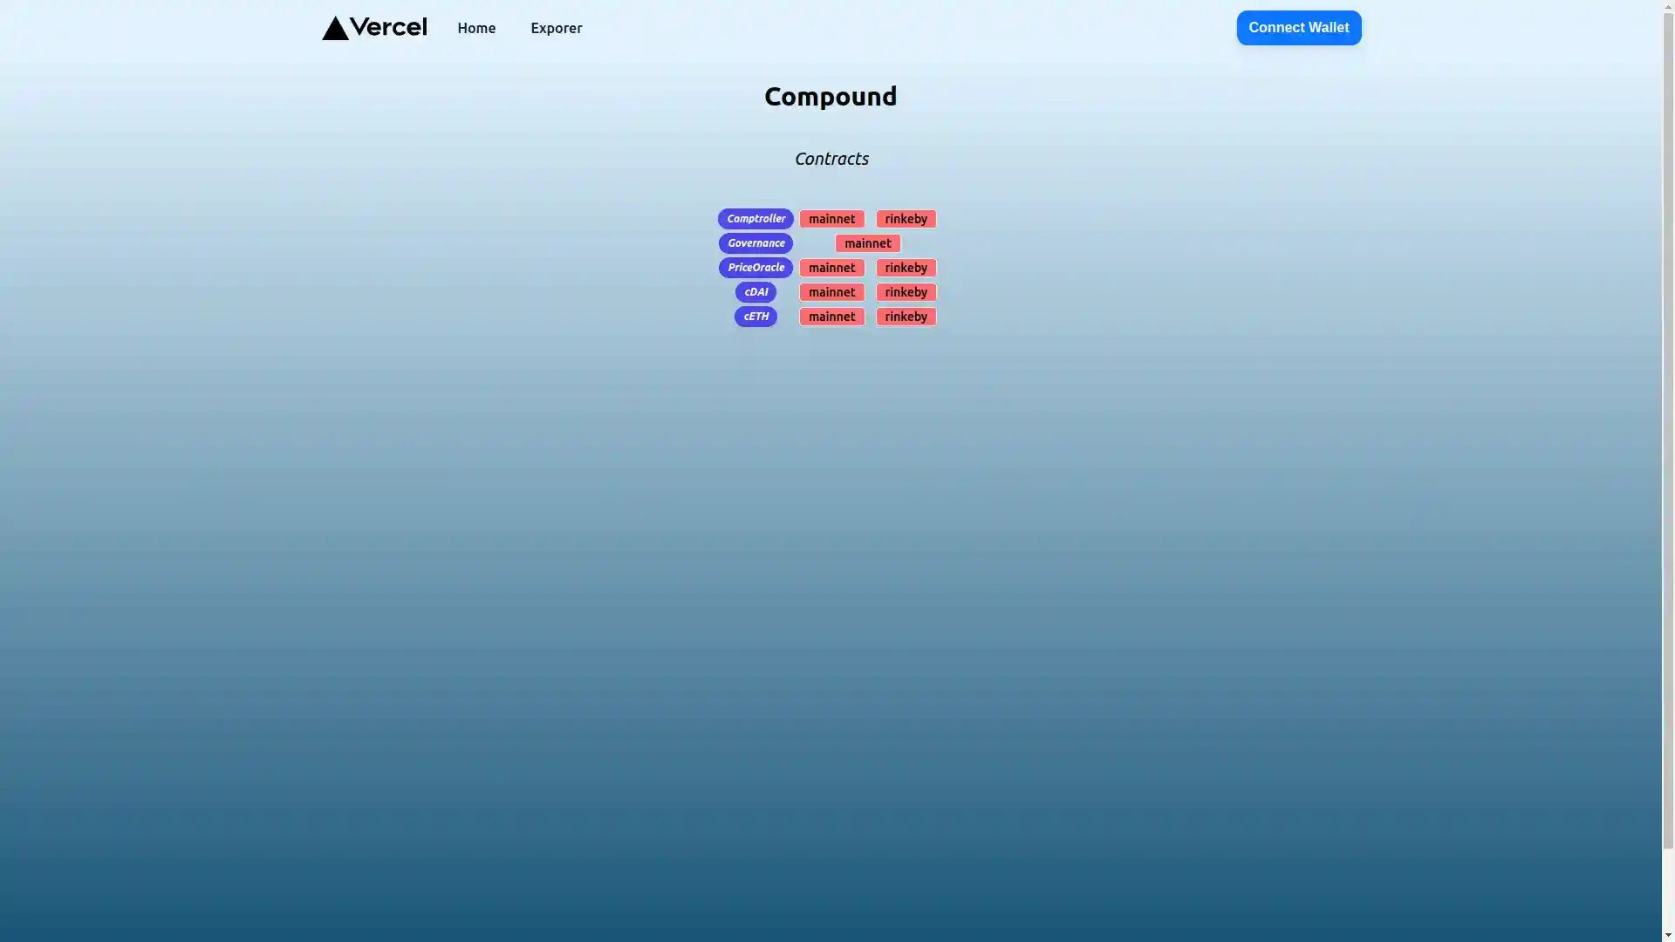Screen dimensions: 1675x942
Task: Click the Connect Wallet button
Action: click(1297, 26)
